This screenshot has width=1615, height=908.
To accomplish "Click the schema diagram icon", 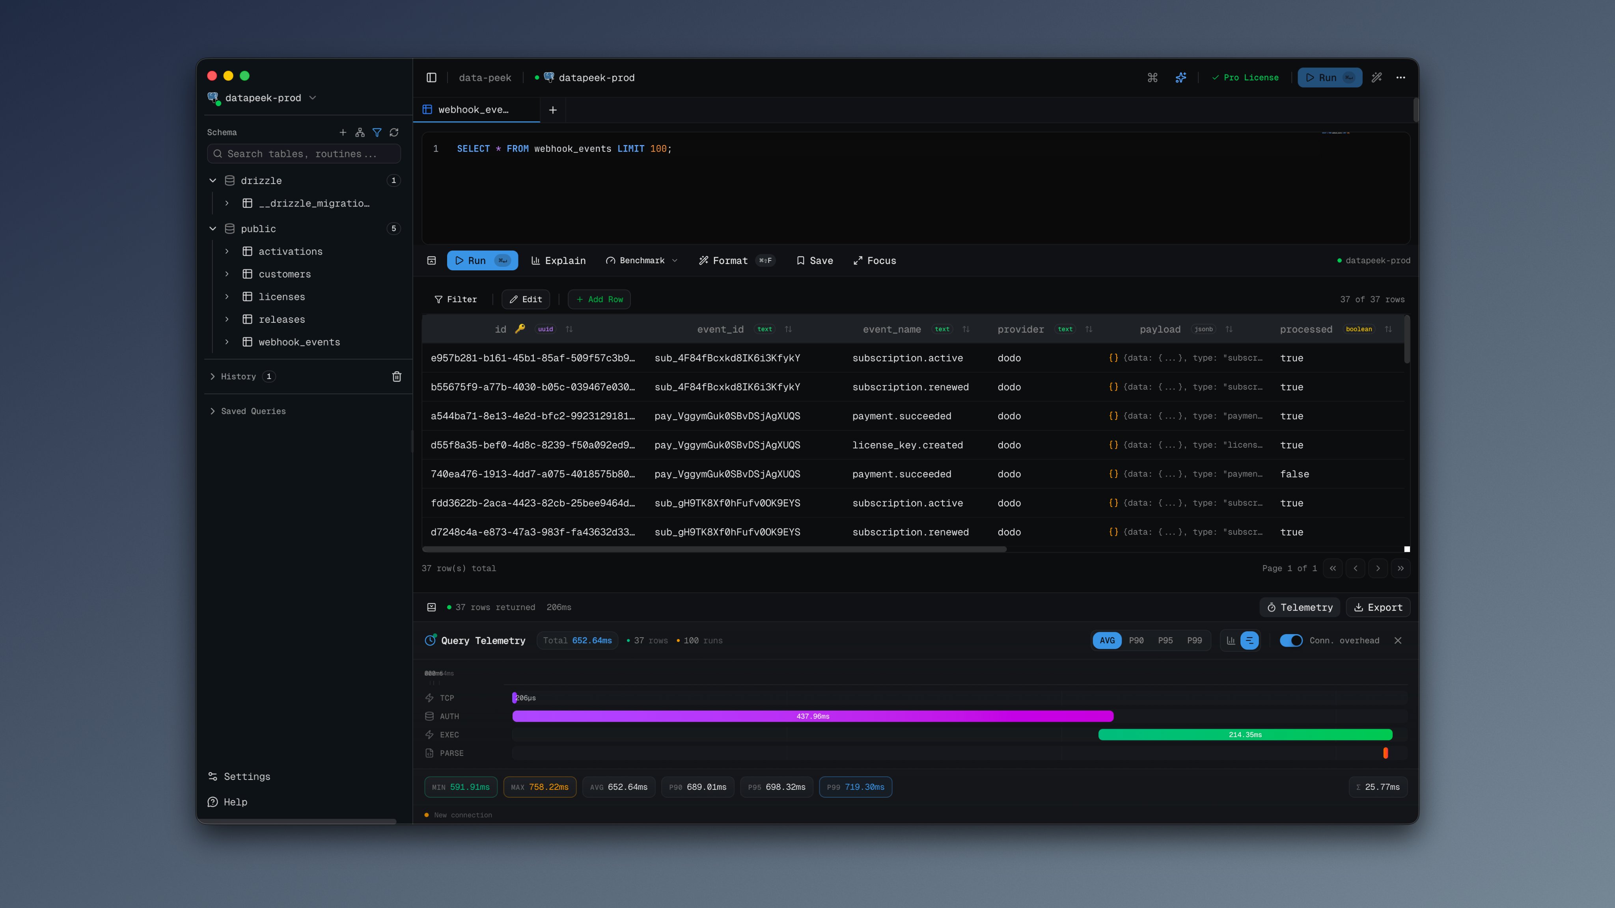I will click(x=360, y=132).
